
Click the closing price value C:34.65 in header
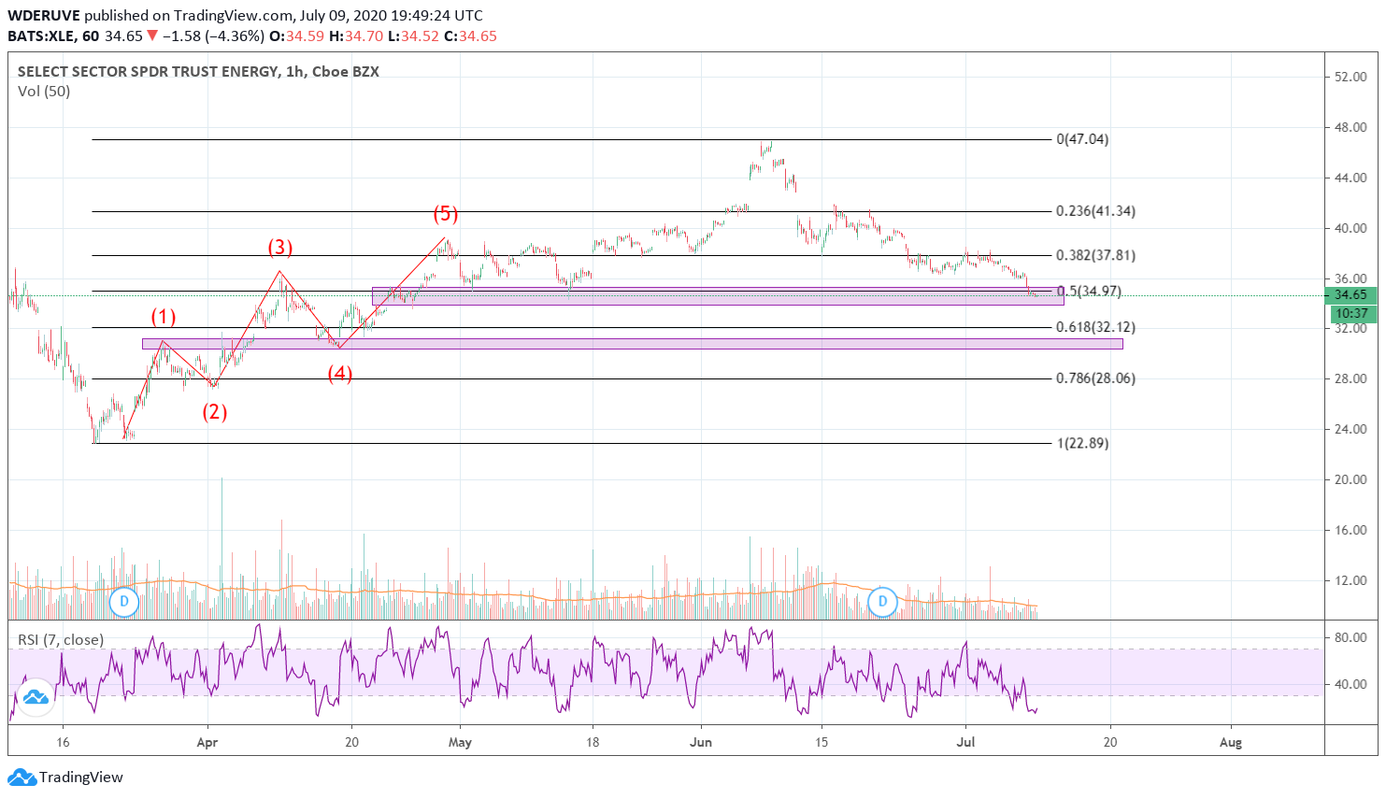click(x=470, y=36)
